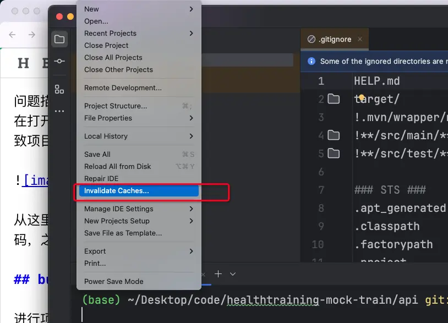This screenshot has height=323, width=448.
Task: Expand the New submenu
Action: tap(139, 9)
